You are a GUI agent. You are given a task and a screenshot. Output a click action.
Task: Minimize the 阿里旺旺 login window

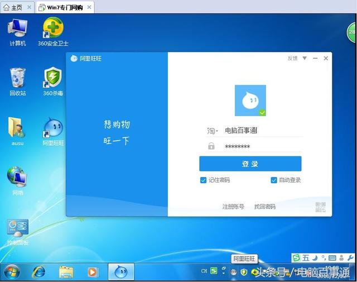(315, 59)
